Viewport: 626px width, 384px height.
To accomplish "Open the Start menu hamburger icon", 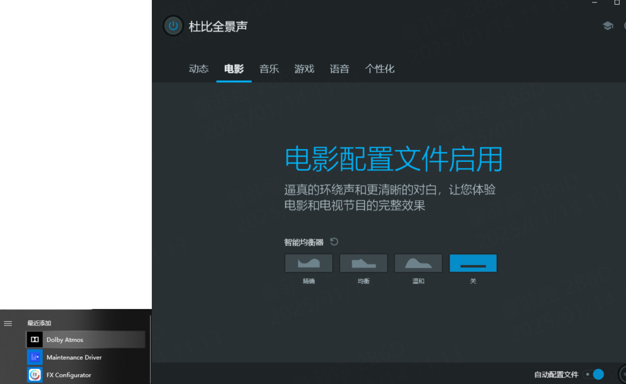I will (8, 323).
